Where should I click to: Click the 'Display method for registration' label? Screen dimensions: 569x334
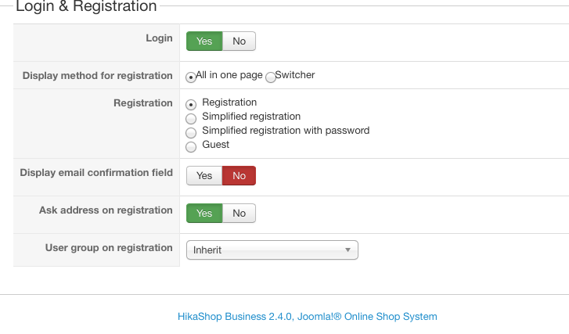[98, 76]
